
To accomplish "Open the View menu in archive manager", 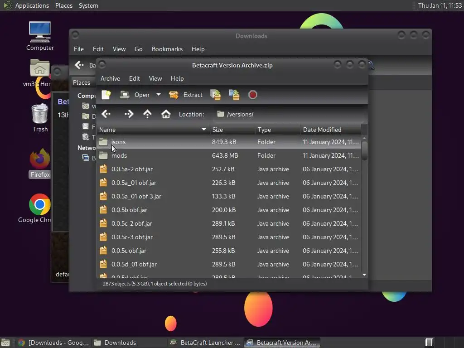I will click(155, 78).
